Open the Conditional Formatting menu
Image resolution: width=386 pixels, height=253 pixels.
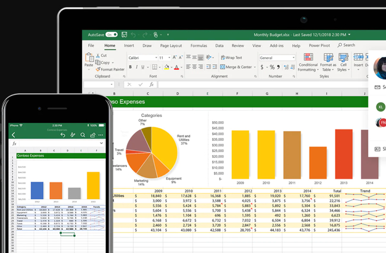click(x=308, y=62)
